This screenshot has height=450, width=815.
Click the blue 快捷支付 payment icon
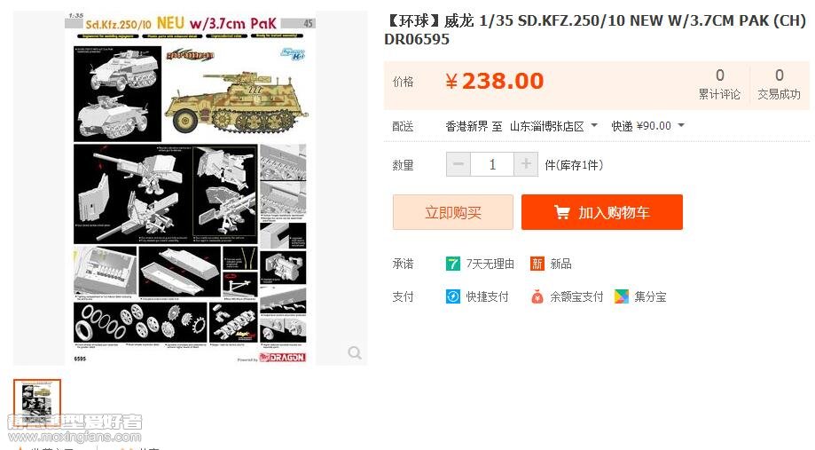tap(452, 296)
